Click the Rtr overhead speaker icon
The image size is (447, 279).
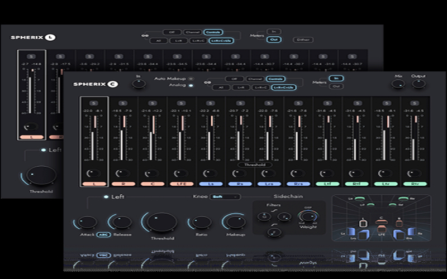403,199
